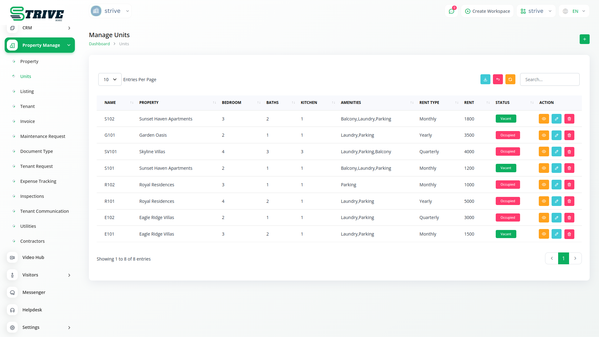The height and width of the screenshot is (337, 599).
Task: Click the blue download export icon
Action: [485, 80]
